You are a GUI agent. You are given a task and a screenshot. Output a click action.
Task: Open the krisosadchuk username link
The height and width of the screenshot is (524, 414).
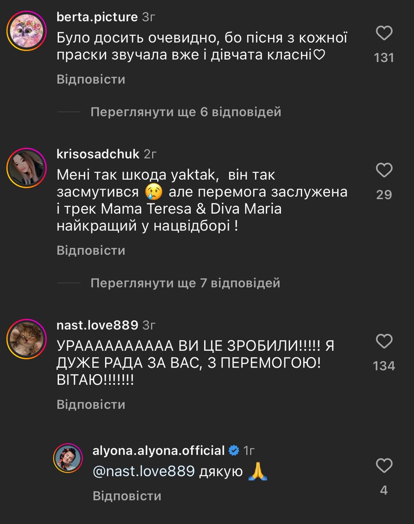[98, 154]
